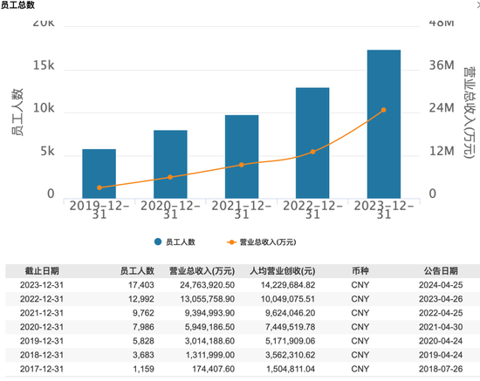
Task: Sort by 人均营业创收(元) column header
Action: coord(283,271)
